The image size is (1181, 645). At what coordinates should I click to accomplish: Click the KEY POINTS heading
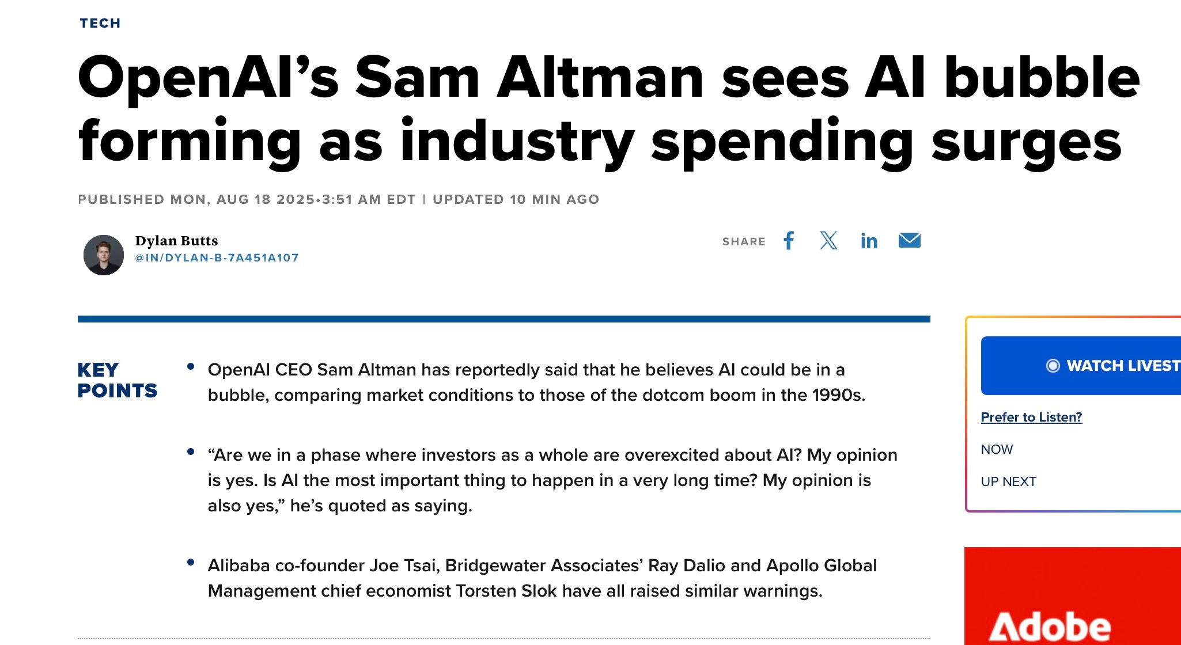point(117,380)
